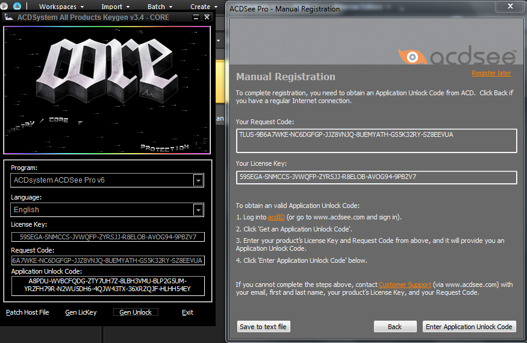Close the Manual Registration dialog
Viewport: 527px width, 343px height.
tap(510, 6)
